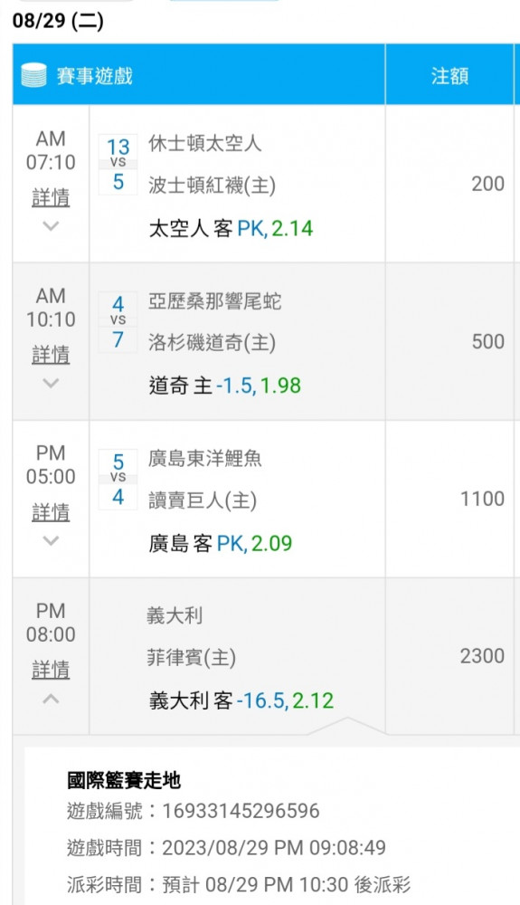The width and height of the screenshot is (520, 905).
Task: Expand details chevron under 05:00 game
Action: 51,540
